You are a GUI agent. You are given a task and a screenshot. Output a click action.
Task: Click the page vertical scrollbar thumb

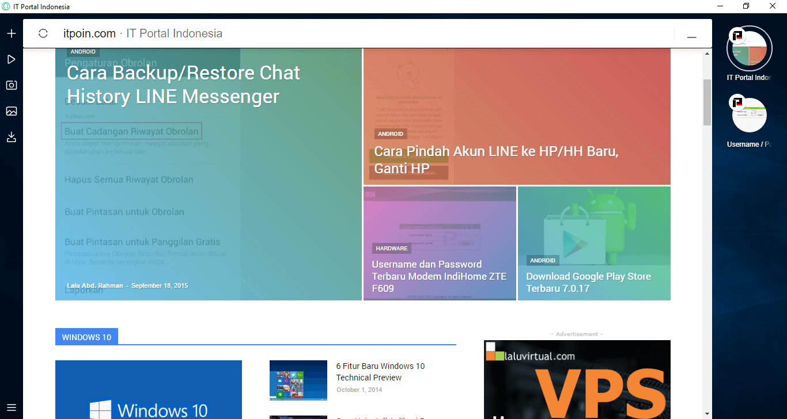(x=707, y=102)
